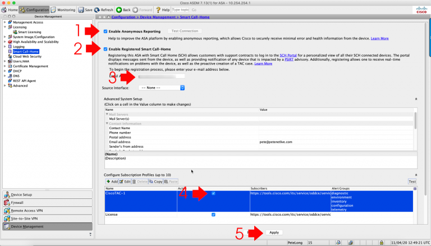The height and width of the screenshot is (246, 431).
Task: Select Cloud Web Security item
Action: pos(27,56)
